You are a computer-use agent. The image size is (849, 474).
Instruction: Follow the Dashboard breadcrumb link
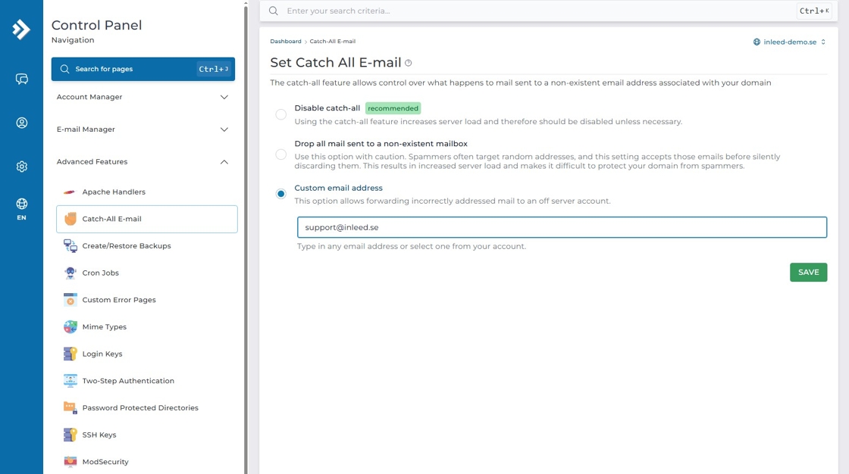coord(286,42)
